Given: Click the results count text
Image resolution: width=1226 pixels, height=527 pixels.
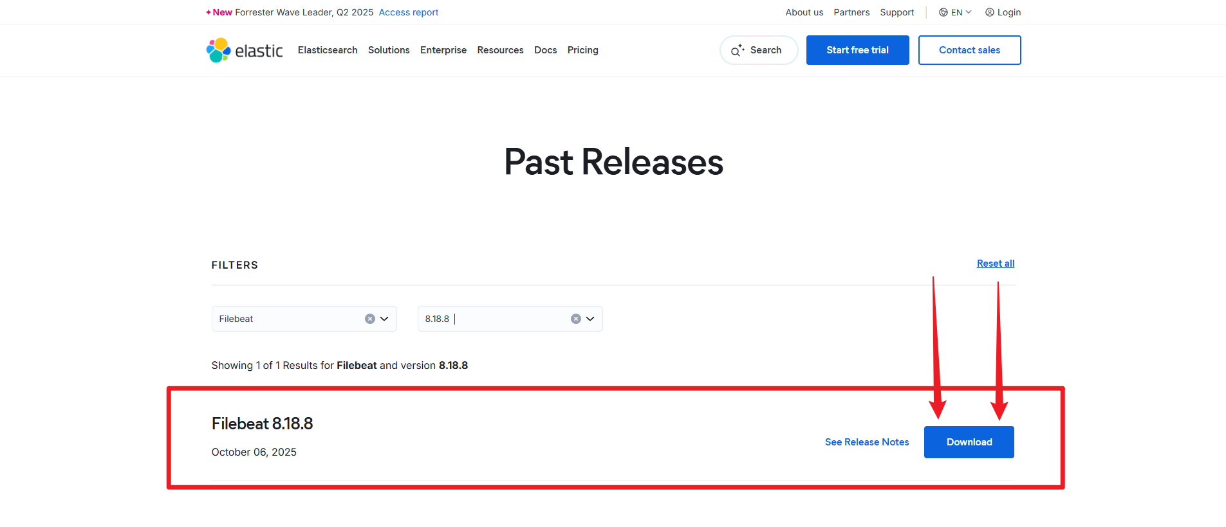Looking at the screenshot, I should [x=340, y=366].
